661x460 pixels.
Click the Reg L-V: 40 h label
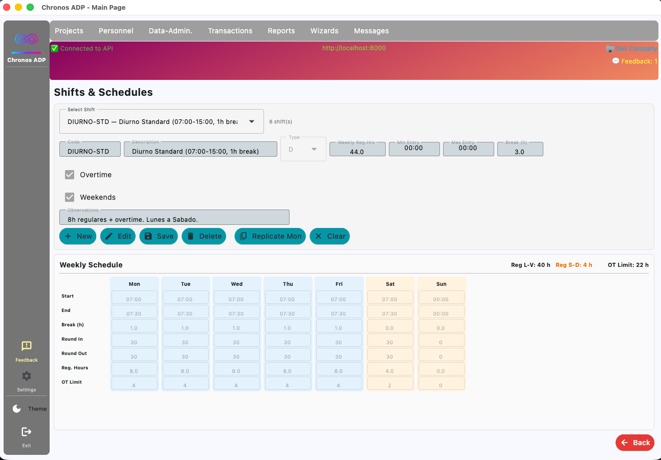click(531, 265)
